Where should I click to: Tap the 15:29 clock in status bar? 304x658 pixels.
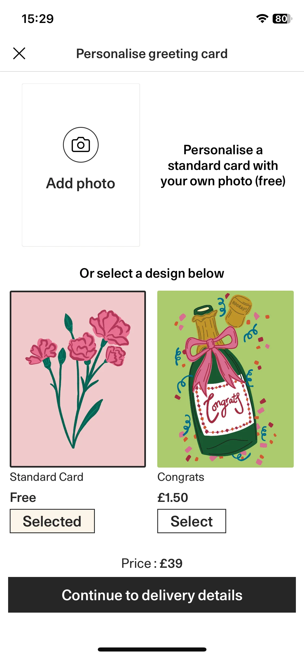tap(38, 19)
